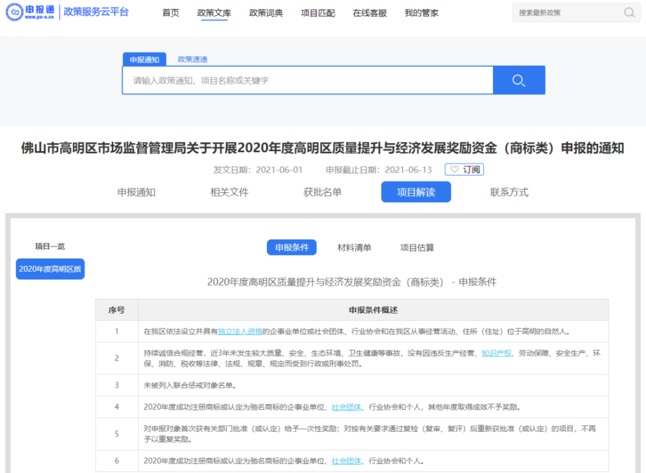Screen dimensions: 646x473
Task: Click the 未被列入联合惩戒对象名单 row text
Action: click(190, 385)
